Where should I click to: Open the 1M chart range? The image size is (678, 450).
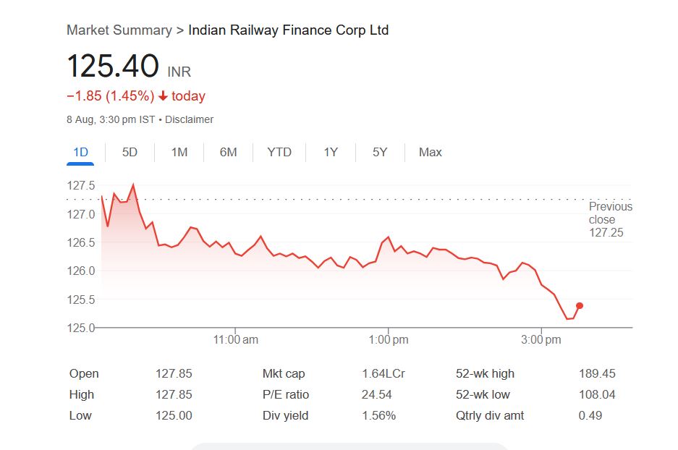coord(179,152)
